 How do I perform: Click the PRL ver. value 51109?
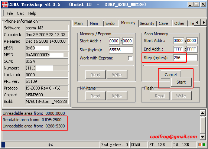tap(47, 81)
